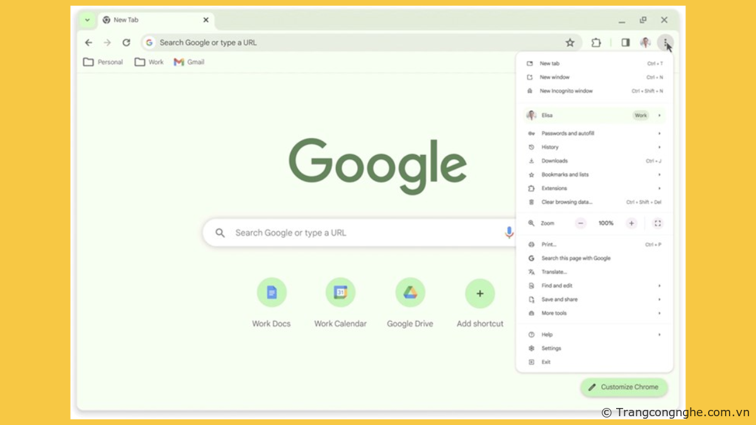
Task: Open the Work Calendar shortcut
Action: click(340, 293)
